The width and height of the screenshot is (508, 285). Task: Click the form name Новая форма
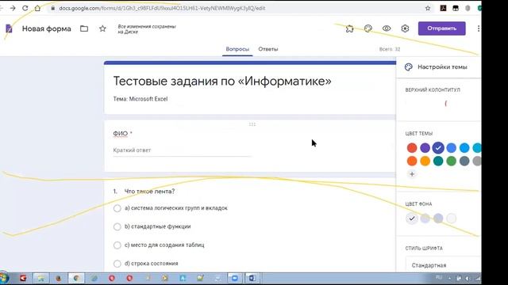[46, 28]
